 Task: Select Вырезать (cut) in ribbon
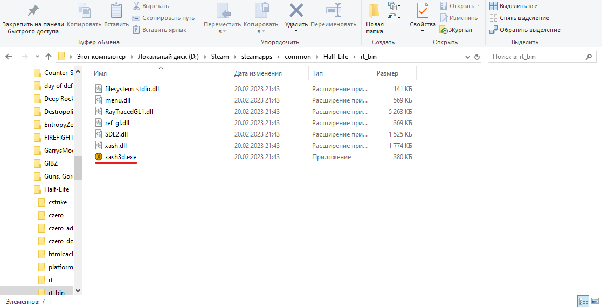pos(150,6)
